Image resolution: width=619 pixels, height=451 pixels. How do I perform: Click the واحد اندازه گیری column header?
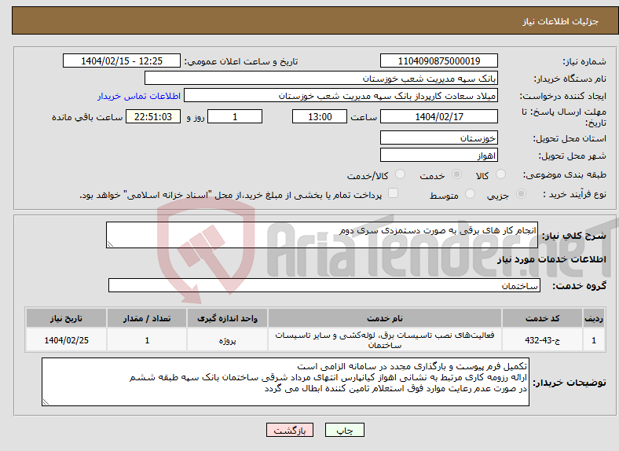[x=227, y=318]
